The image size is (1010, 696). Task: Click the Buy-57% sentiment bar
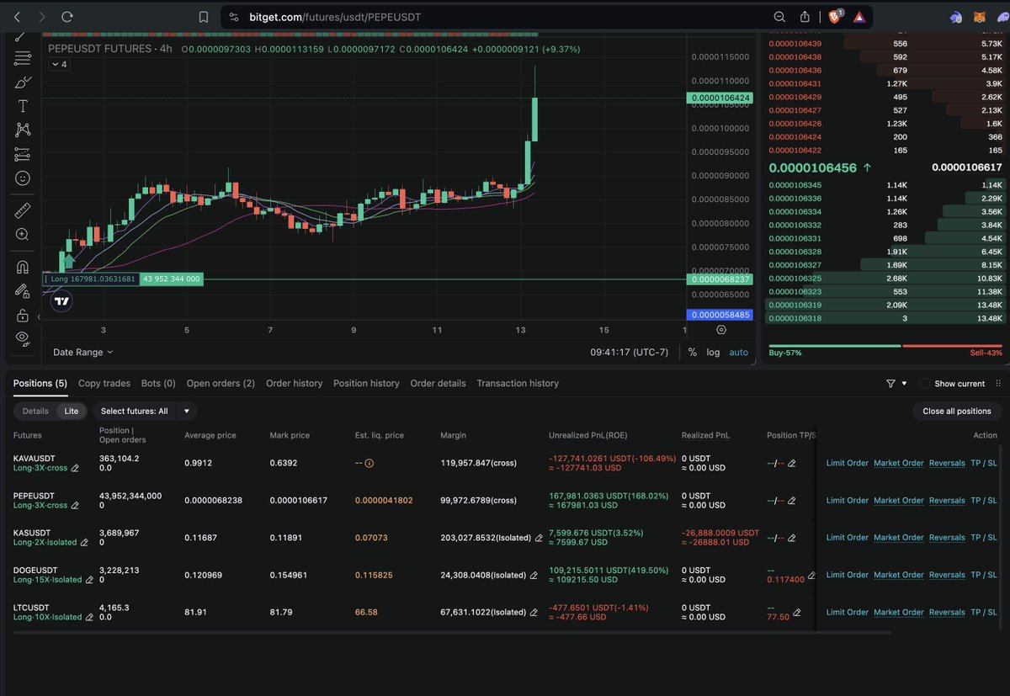pos(834,346)
